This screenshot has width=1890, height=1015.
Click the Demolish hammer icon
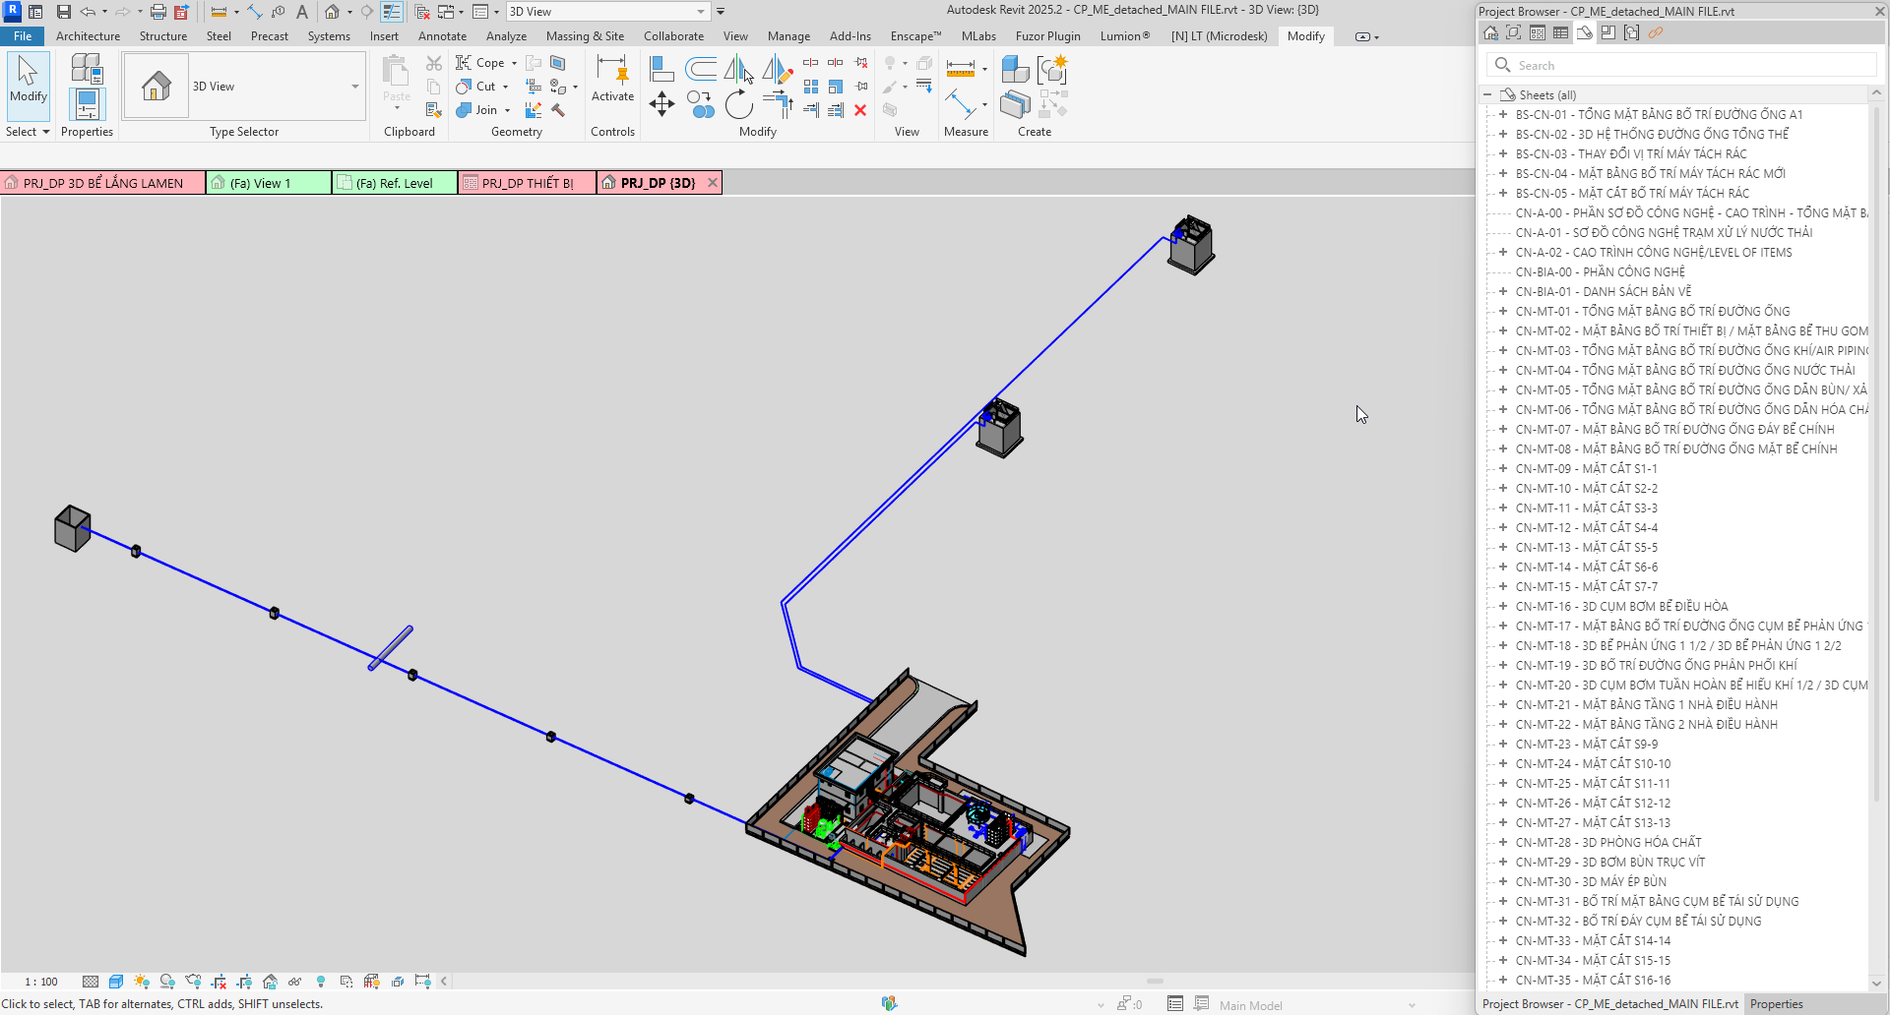tap(558, 110)
